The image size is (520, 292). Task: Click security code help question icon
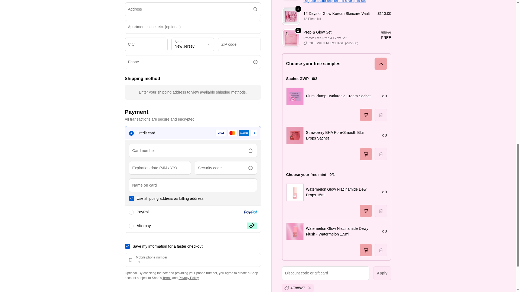pyautogui.click(x=250, y=168)
